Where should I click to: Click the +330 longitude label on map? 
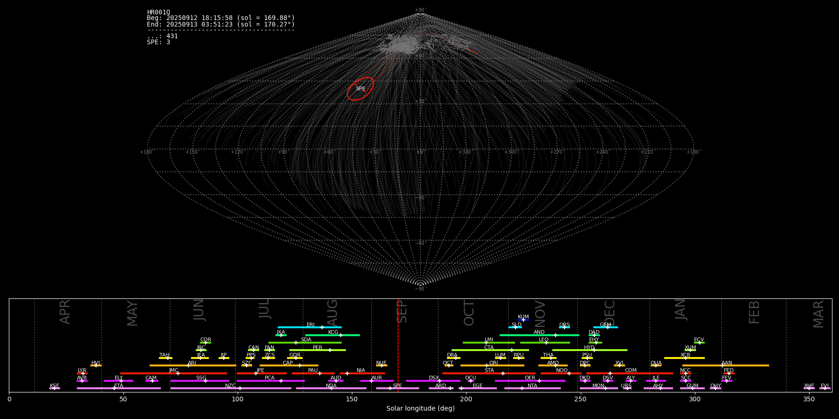pyautogui.click(x=465, y=152)
